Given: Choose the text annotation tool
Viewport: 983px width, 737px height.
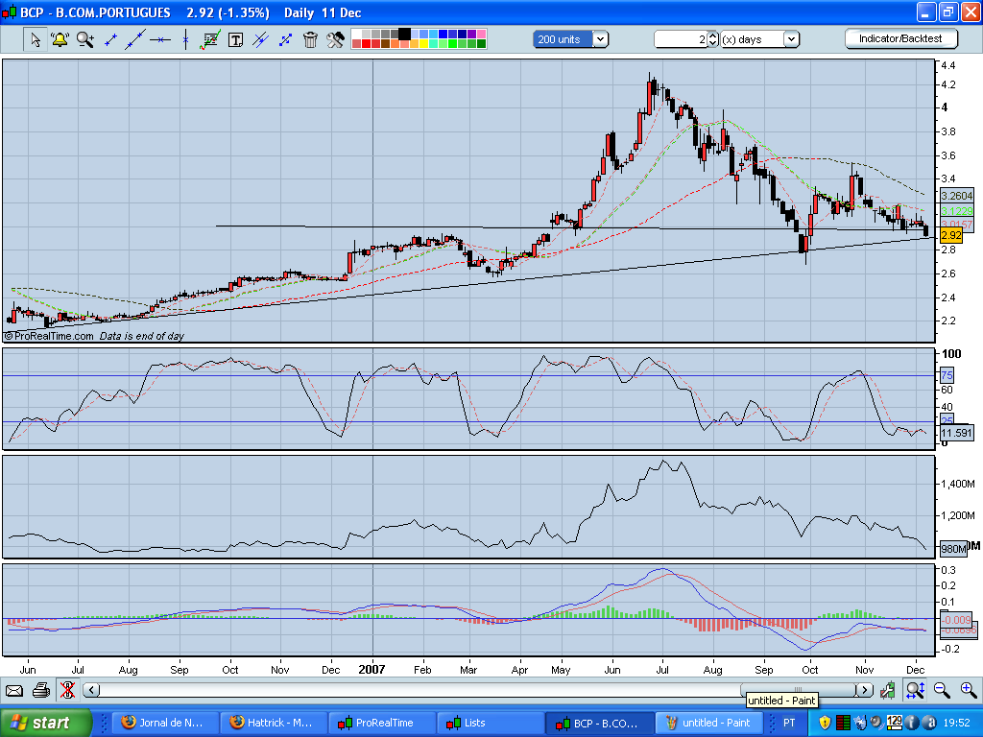Looking at the screenshot, I should click(x=235, y=39).
